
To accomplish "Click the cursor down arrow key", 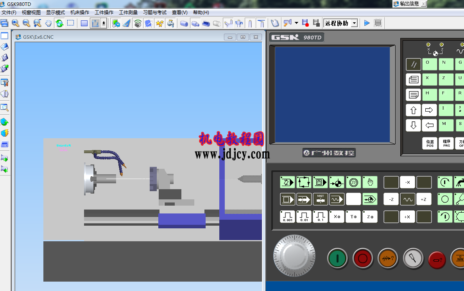I will point(414,125).
